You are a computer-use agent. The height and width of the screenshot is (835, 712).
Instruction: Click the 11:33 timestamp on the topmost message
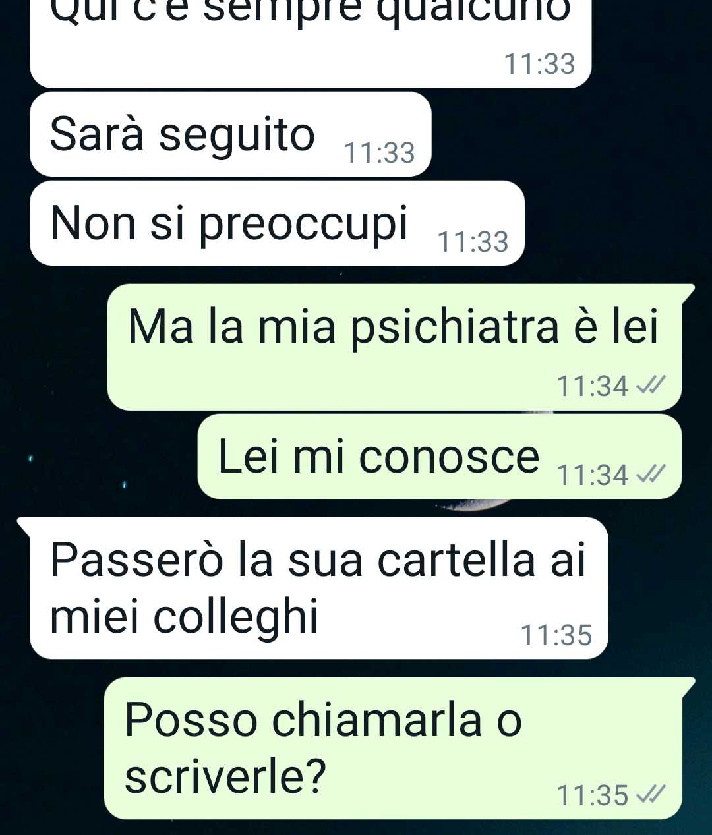pos(540,64)
